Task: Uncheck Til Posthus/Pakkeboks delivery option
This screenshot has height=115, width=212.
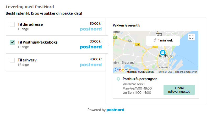Action: pos(12,42)
